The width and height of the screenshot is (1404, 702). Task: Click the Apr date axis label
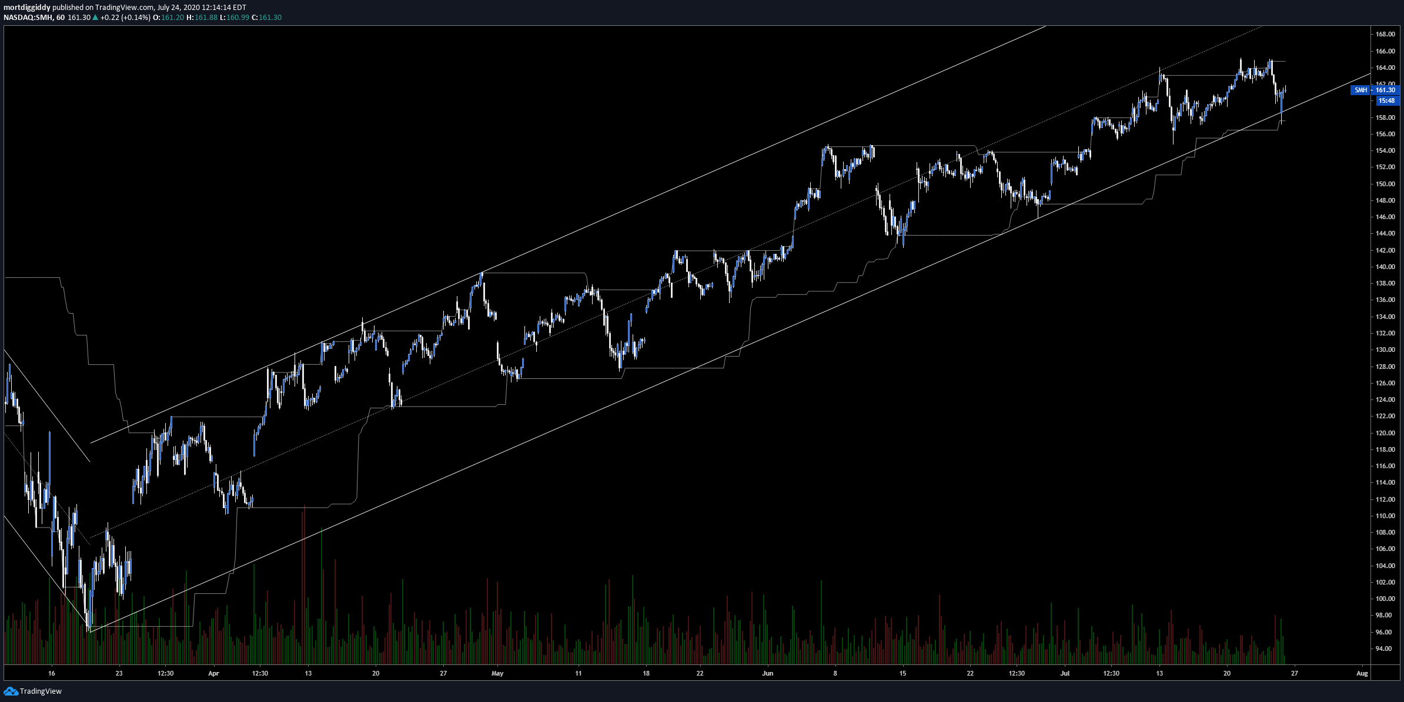[213, 673]
